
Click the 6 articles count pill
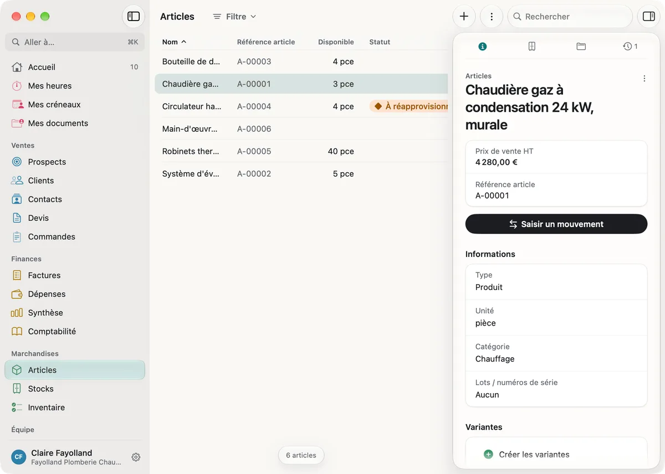(x=301, y=455)
